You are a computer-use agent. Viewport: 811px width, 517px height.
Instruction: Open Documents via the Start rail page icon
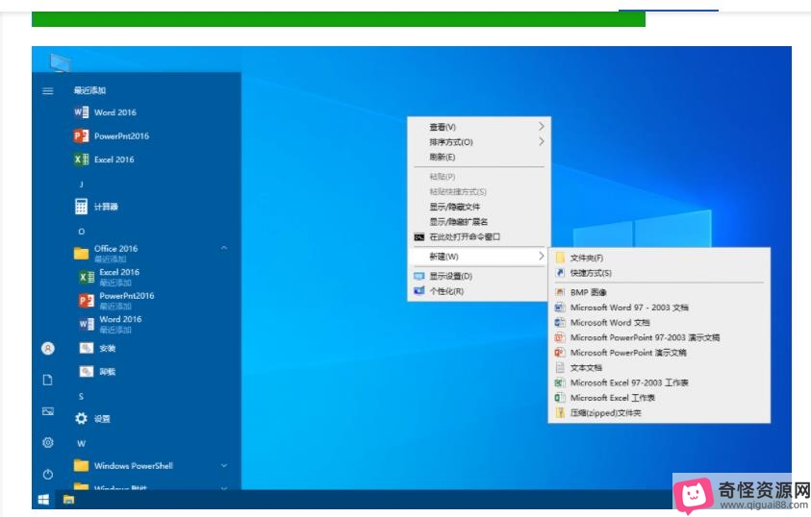47,381
